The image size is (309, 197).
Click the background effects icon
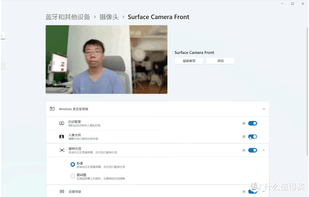(62, 191)
